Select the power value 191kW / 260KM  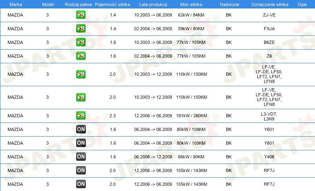[192, 116]
